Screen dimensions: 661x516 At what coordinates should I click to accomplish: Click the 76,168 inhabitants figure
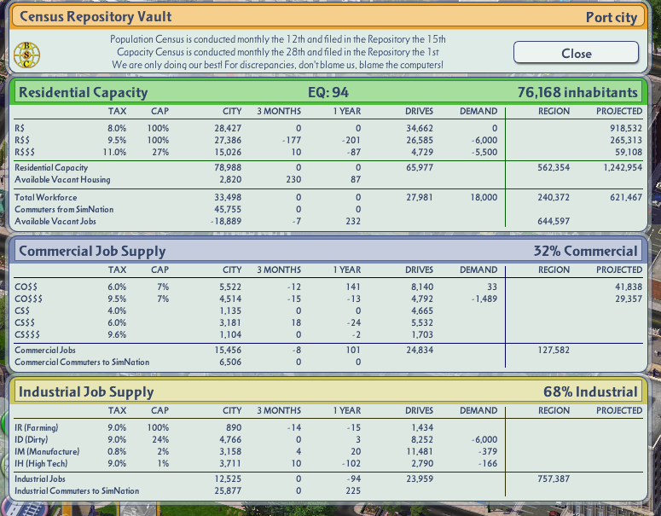pyautogui.click(x=577, y=92)
